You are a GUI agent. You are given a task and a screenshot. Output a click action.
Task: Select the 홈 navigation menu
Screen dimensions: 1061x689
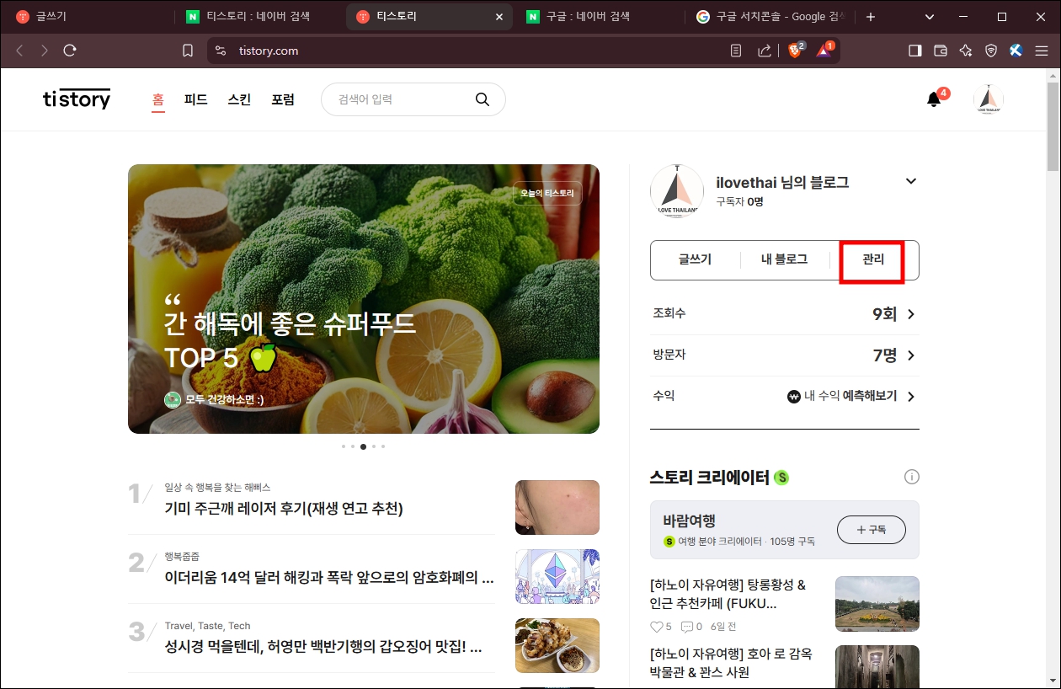(x=158, y=99)
